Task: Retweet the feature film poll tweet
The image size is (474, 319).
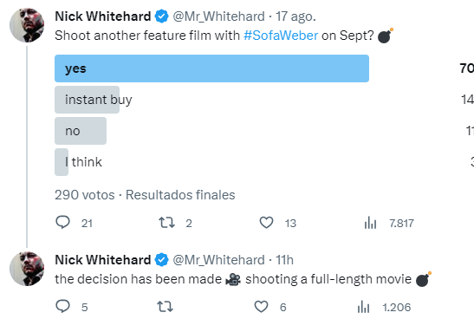Action: tap(175, 223)
